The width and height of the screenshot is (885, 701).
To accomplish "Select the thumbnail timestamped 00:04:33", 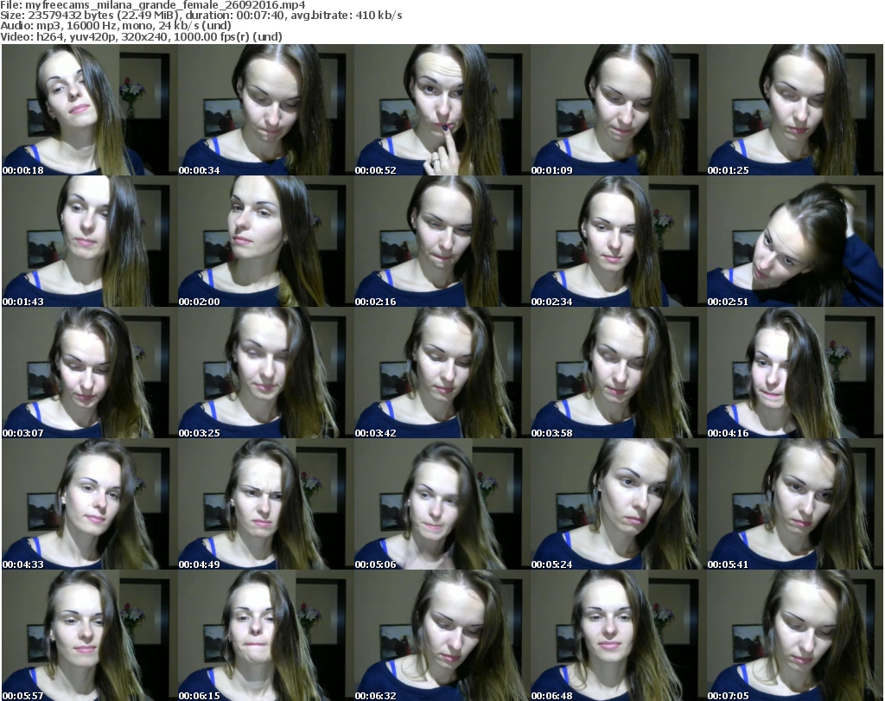I will pyautogui.click(x=90, y=504).
